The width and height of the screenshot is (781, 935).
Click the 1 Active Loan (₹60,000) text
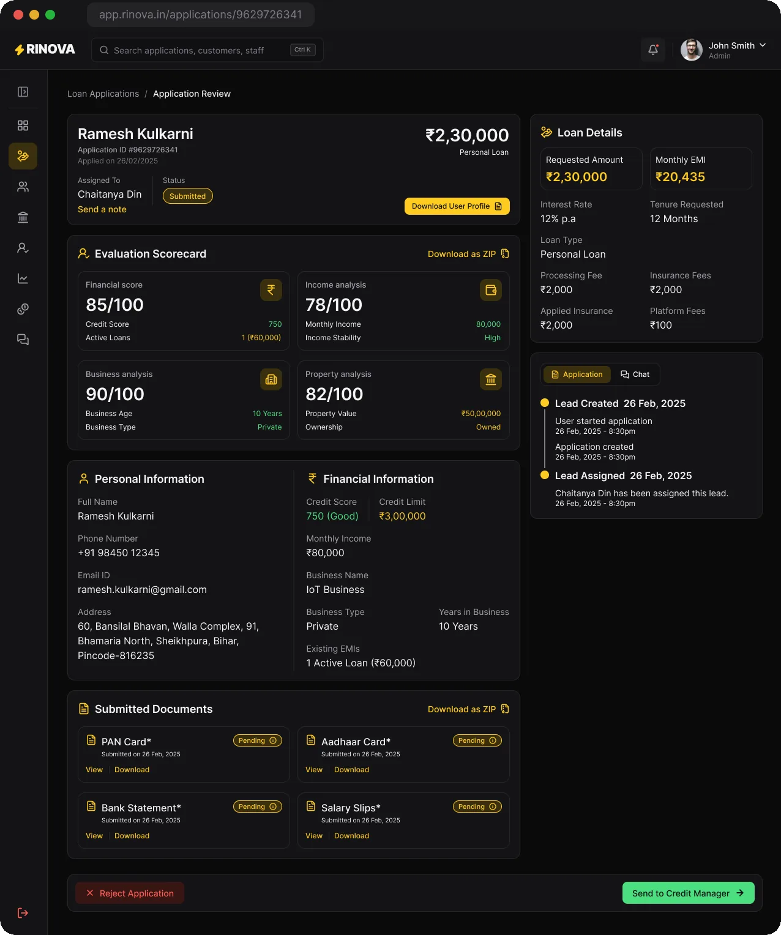[361, 663]
